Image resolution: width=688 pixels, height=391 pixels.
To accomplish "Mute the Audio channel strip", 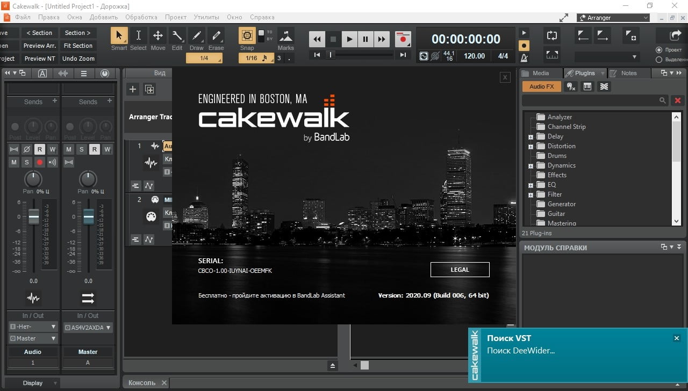I will tap(14, 162).
